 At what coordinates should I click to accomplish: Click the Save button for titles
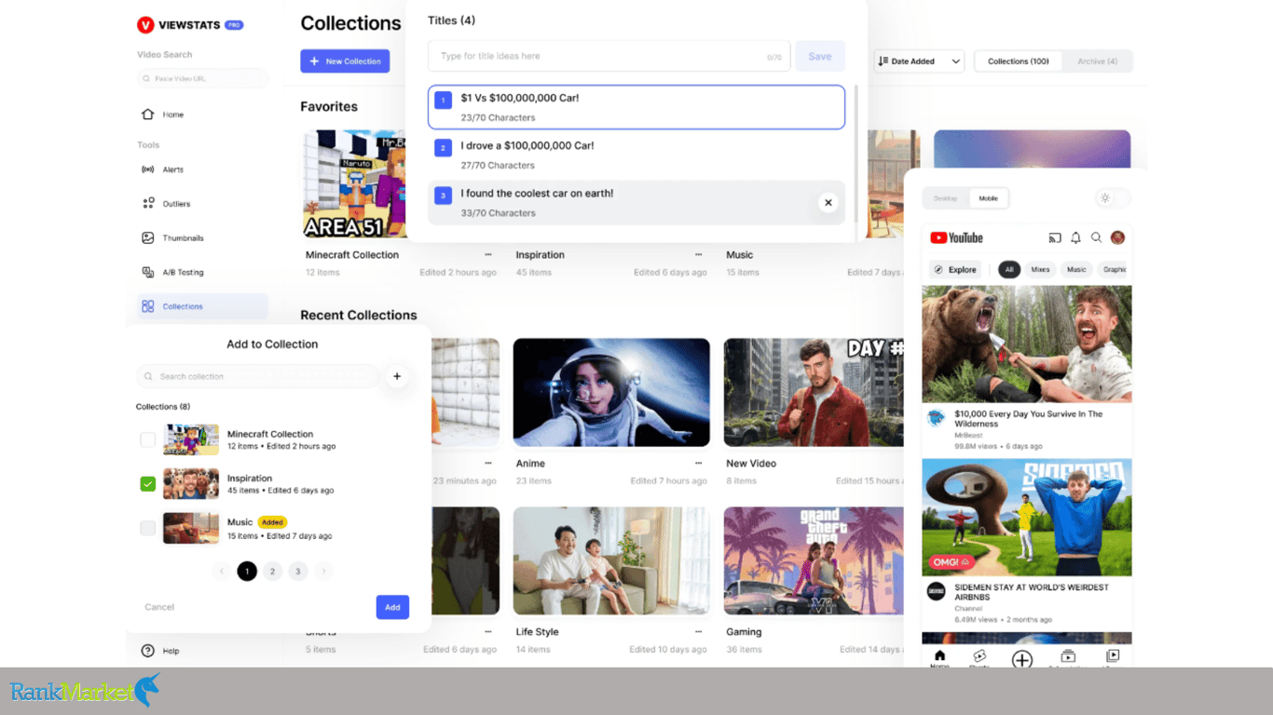click(820, 56)
